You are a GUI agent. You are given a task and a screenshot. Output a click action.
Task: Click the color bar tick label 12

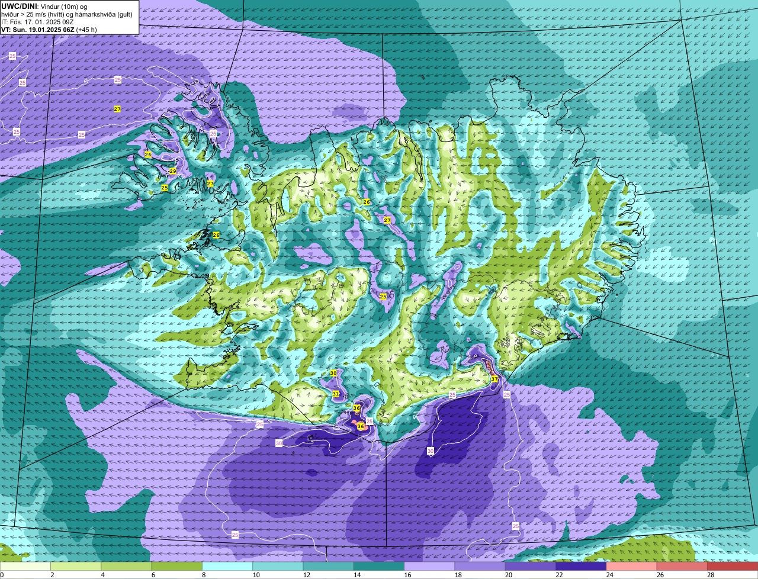pos(306,575)
